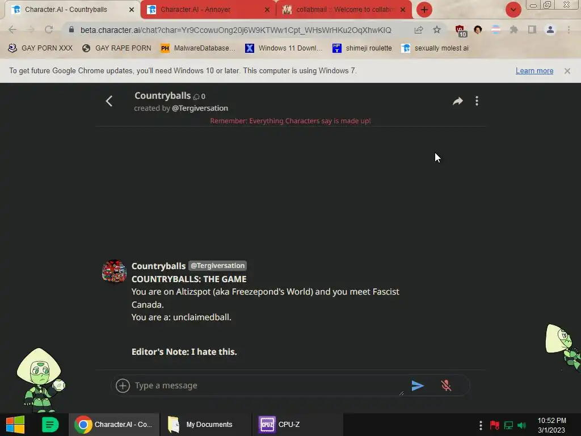Open the network tray icon
Image resolution: width=581 pixels, height=436 pixels.
(508, 425)
